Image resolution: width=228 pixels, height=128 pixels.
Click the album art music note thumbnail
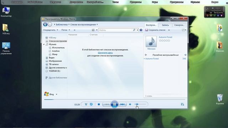(x=151, y=42)
